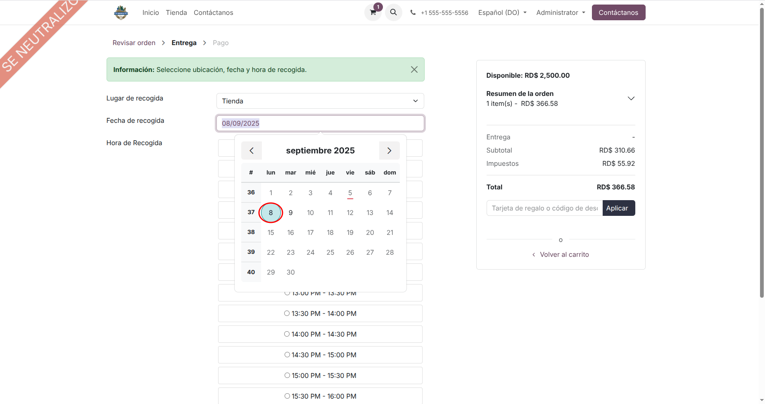The image size is (765, 404).
Task: Click Volver al carrito link
Action: point(564,254)
